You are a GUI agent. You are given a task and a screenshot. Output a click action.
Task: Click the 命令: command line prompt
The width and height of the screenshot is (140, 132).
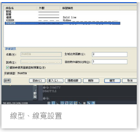(x=46, y=99)
